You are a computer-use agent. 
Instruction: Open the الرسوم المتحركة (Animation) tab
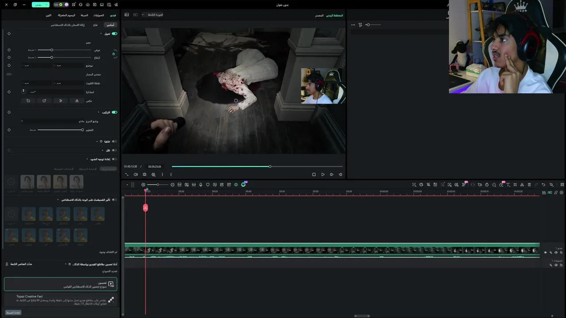point(66,15)
